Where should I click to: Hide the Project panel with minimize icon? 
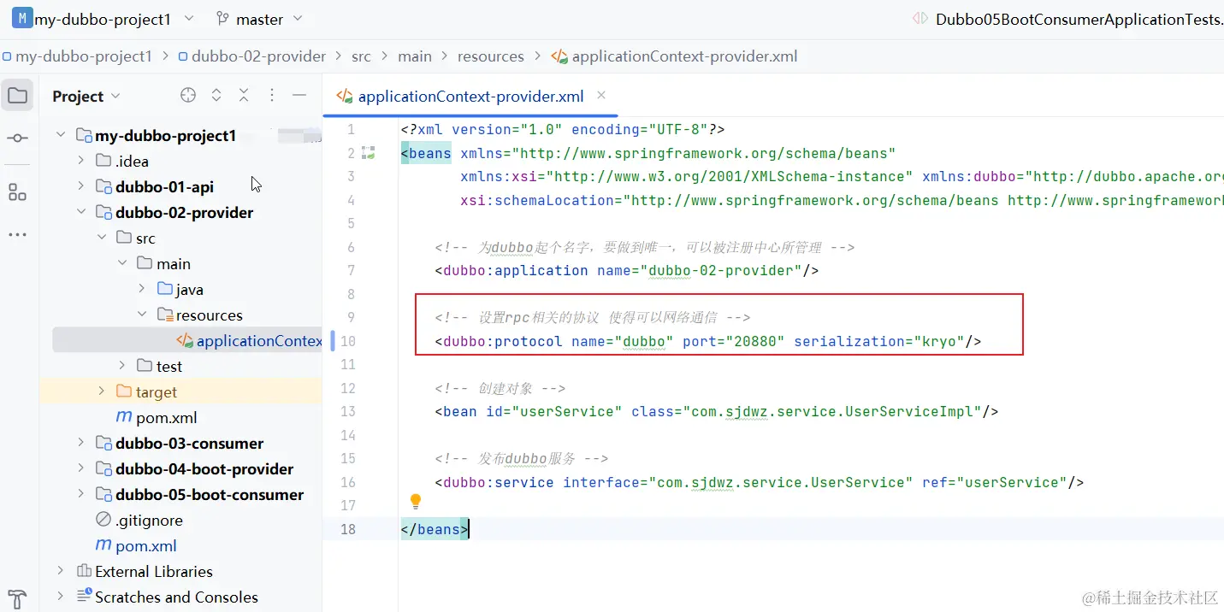[299, 95]
